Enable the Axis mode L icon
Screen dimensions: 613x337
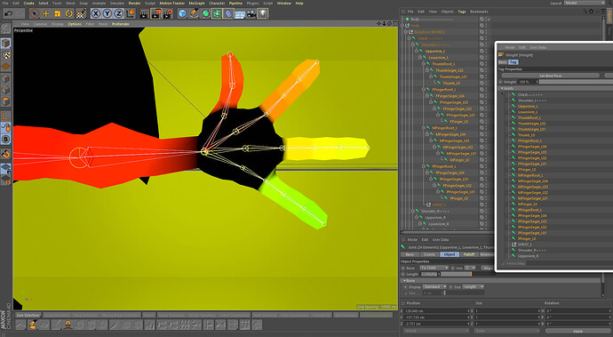coord(5,116)
